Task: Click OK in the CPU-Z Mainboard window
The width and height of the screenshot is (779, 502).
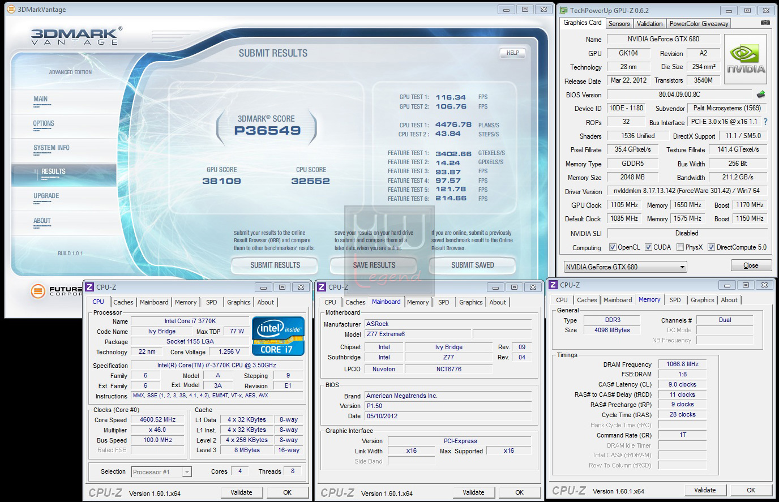Action: (x=519, y=492)
